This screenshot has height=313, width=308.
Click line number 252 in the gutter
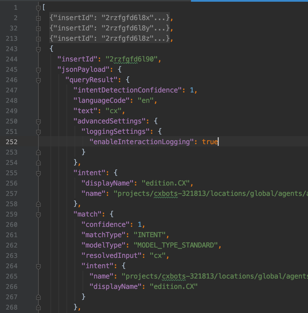(x=11, y=142)
